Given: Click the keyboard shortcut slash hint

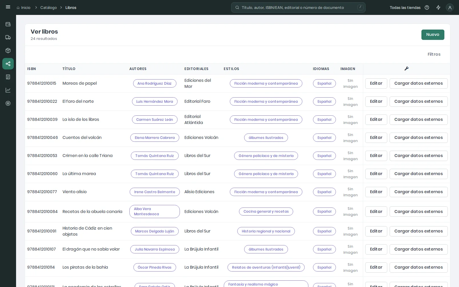Looking at the screenshot, I should (360, 7).
